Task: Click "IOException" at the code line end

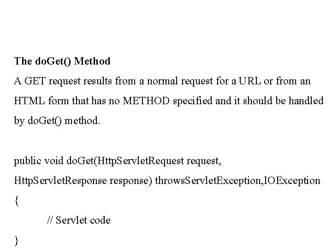Action: tap(292, 181)
